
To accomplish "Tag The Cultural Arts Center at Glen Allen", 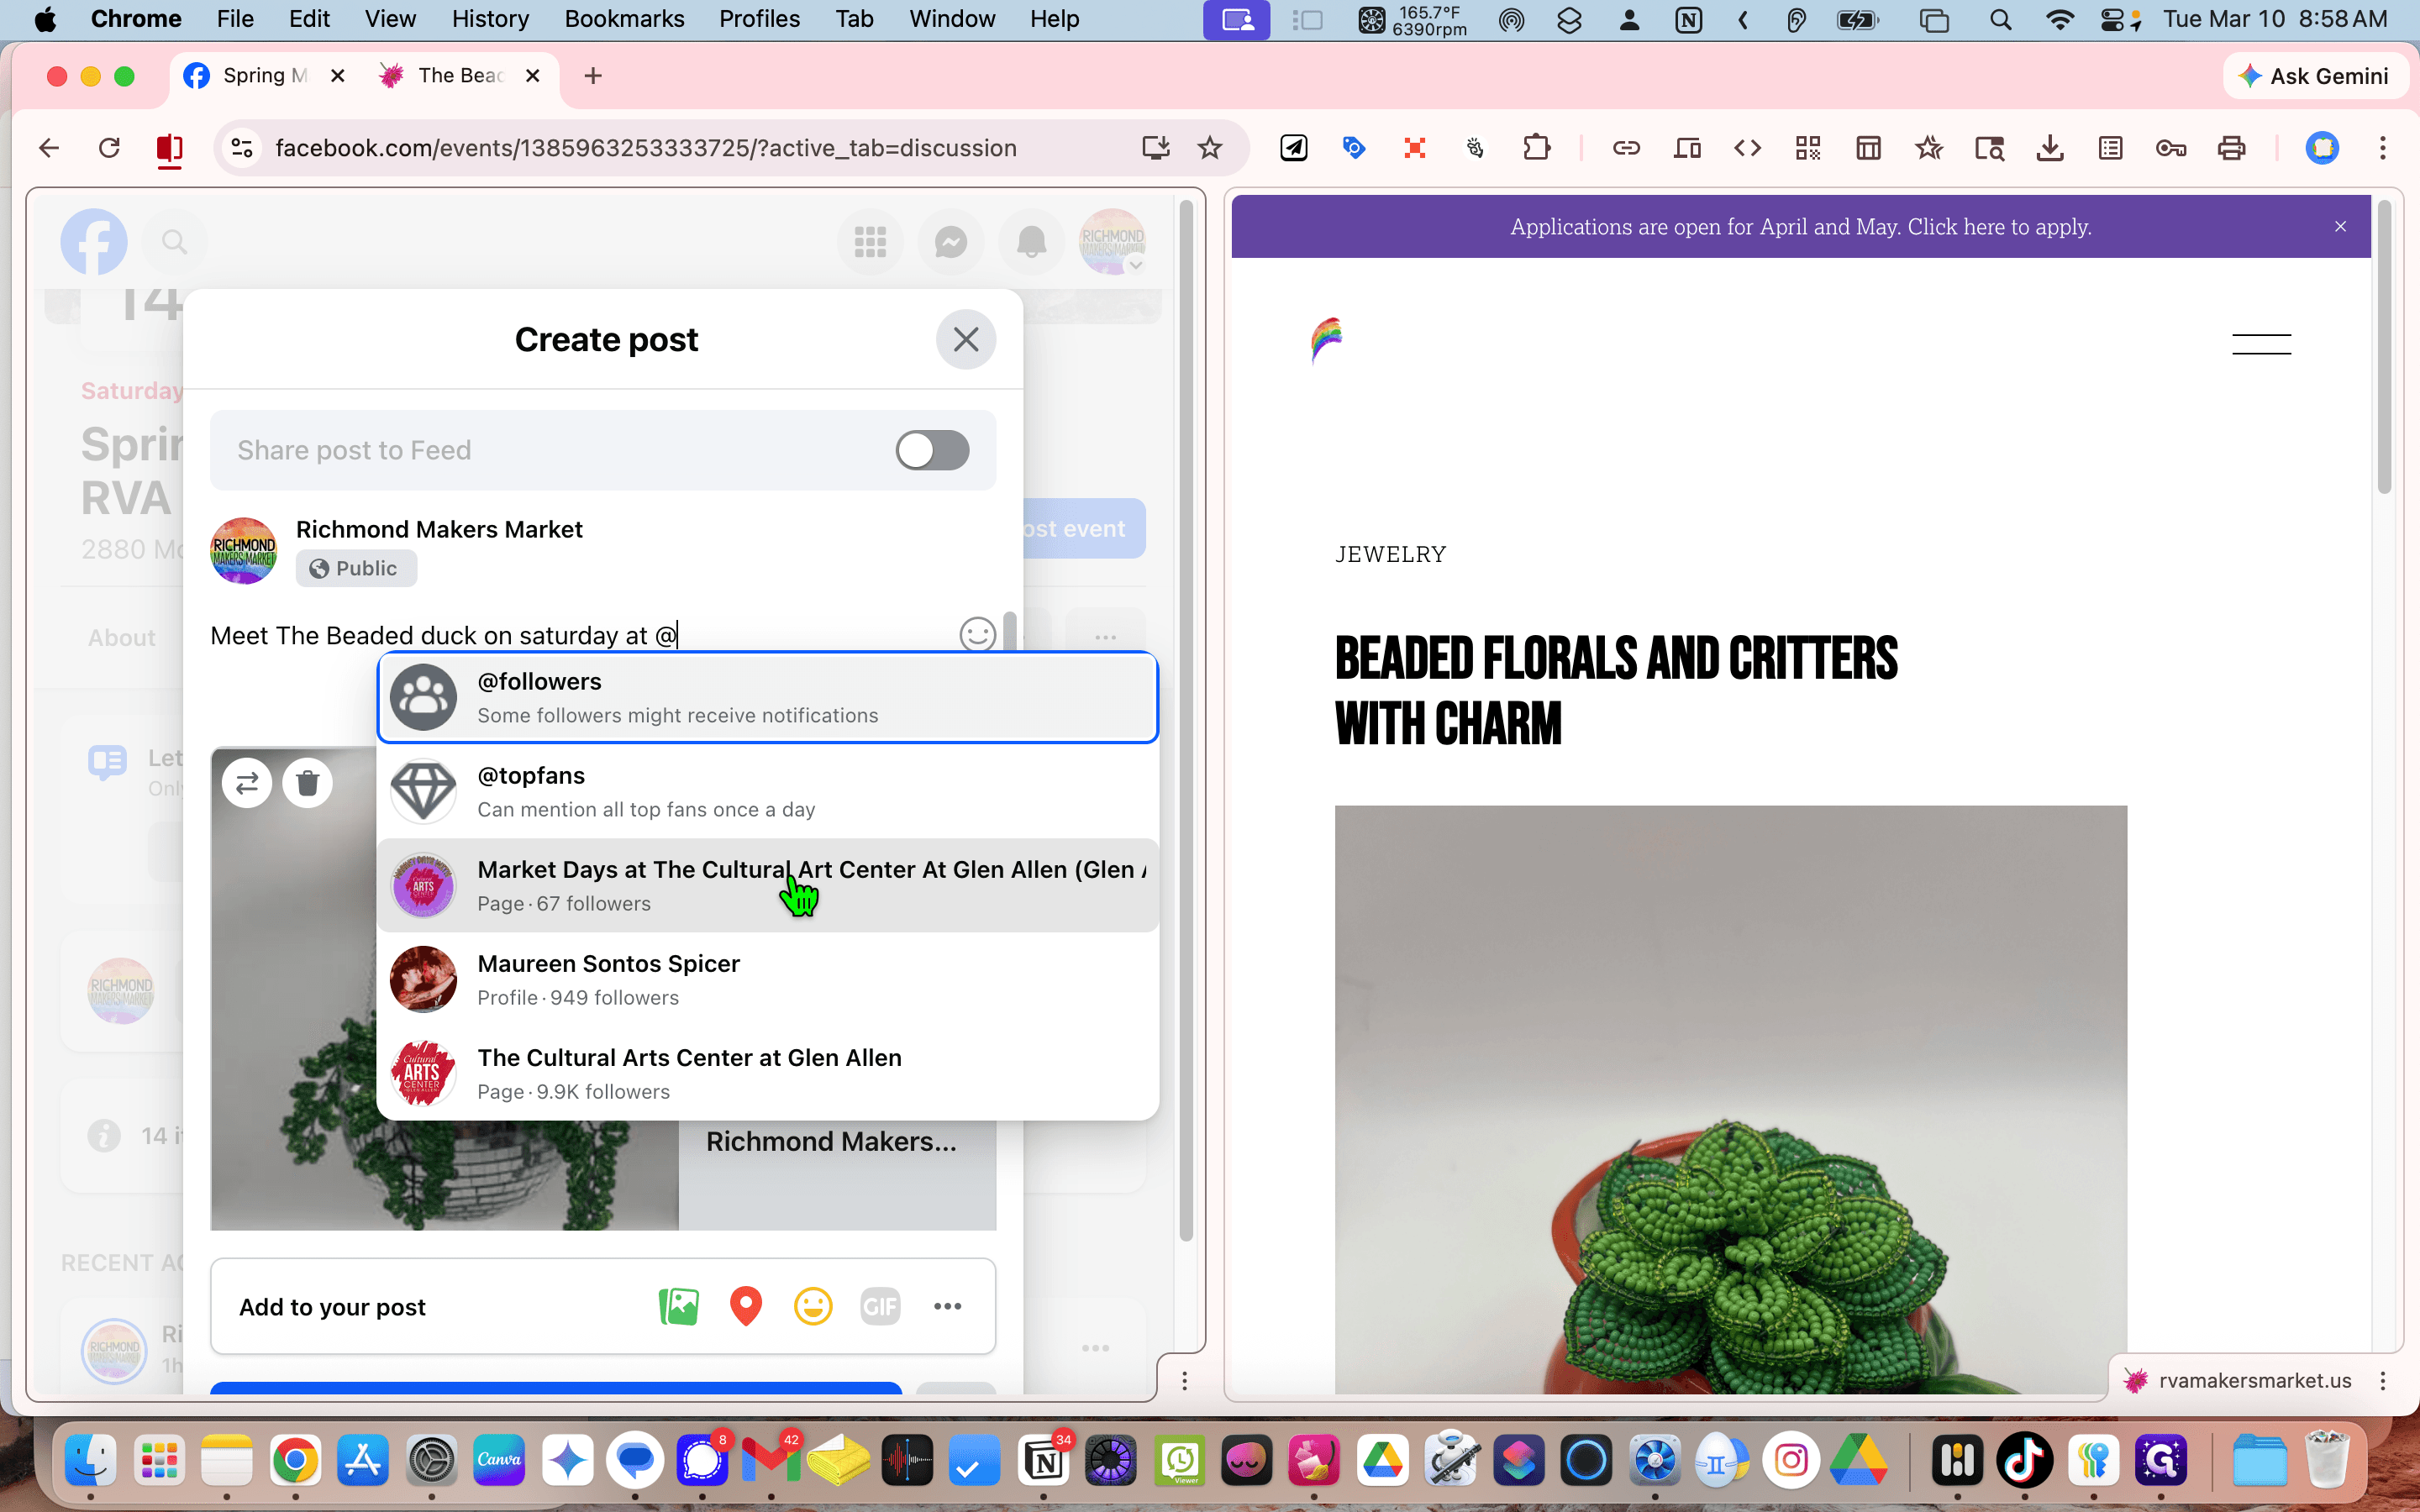I will point(768,1073).
